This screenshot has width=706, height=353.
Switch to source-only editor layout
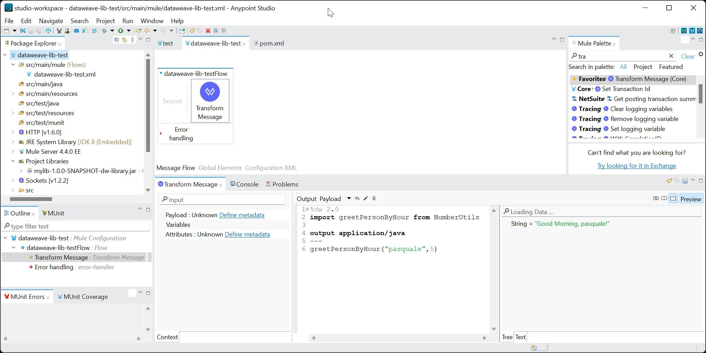point(673,199)
